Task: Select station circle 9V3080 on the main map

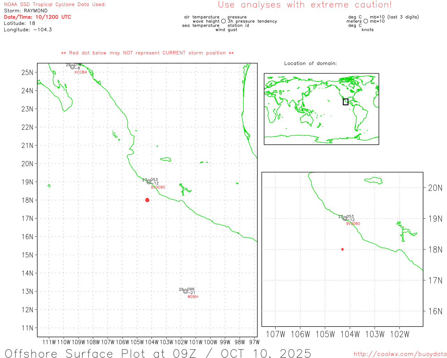Action: (149, 182)
